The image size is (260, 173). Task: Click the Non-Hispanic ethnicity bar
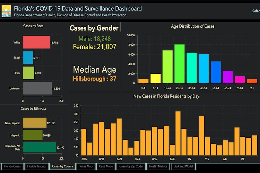tap(35, 123)
